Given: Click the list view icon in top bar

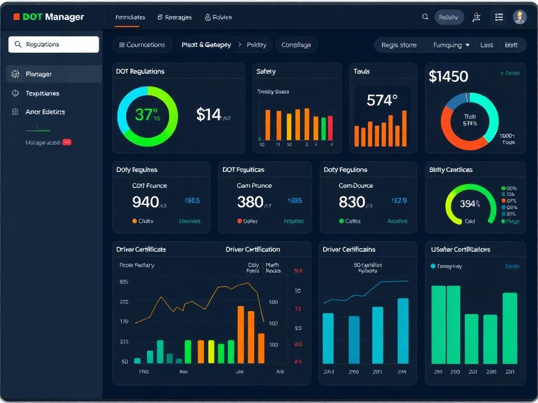Looking at the screenshot, I should [499, 17].
